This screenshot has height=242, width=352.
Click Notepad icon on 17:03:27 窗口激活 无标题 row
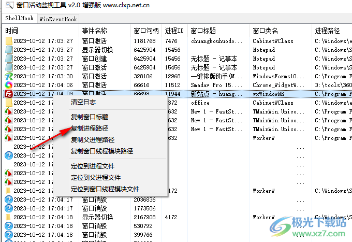click(x=8, y=67)
